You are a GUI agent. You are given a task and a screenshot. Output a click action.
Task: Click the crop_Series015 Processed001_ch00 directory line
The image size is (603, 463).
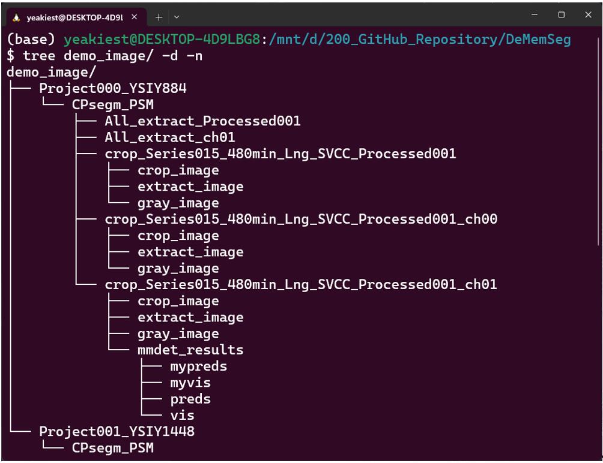point(301,220)
